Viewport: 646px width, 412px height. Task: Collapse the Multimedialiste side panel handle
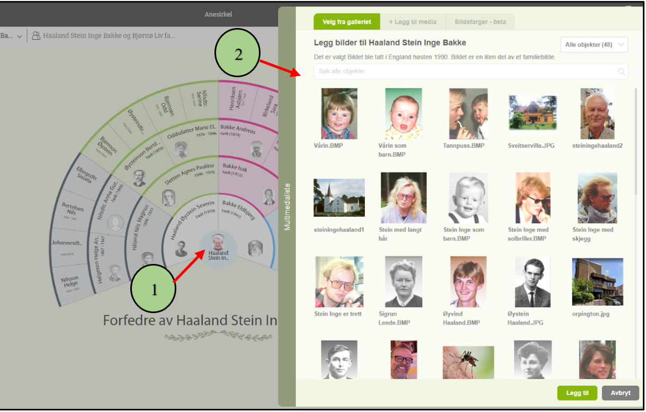pos(288,206)
